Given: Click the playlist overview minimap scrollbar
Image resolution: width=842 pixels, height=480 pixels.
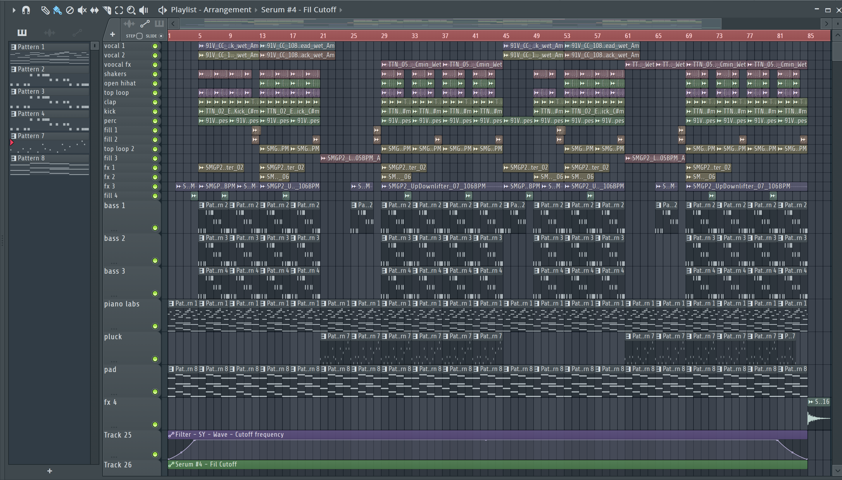Looking at the screenshot, I should 451,23.
